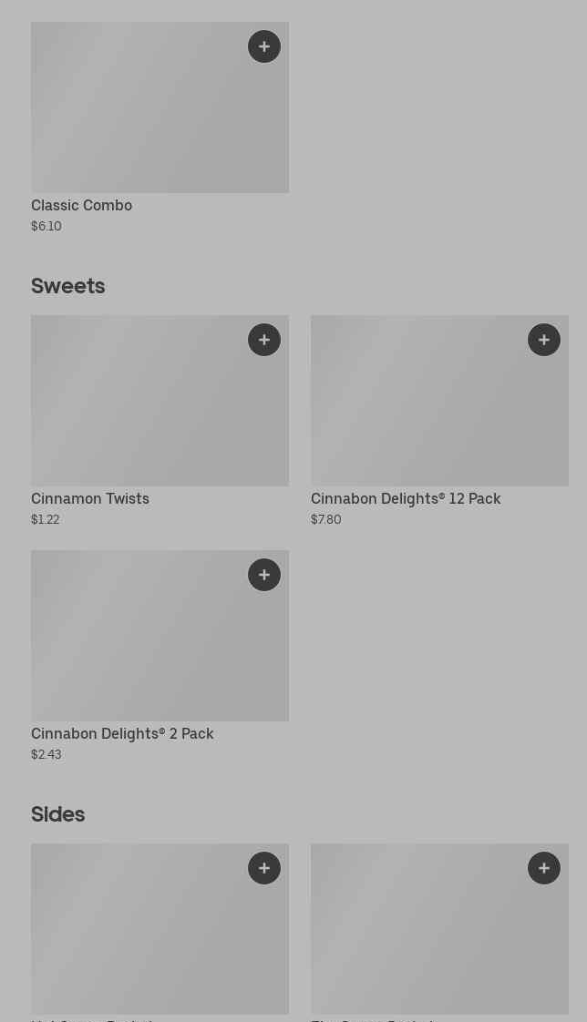The image size is (587, 1022).
Task: Open Cinnabon Delights 12 Pack name link
Action: 406,499
